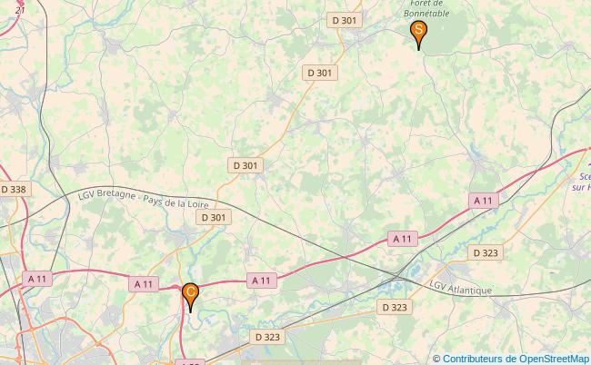
Task: Click the LGV Bretagne - Pays de la Loire label
Action: coord(144,199)
